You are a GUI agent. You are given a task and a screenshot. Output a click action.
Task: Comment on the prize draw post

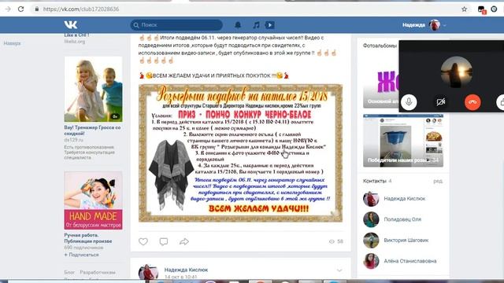click(164, 241)
